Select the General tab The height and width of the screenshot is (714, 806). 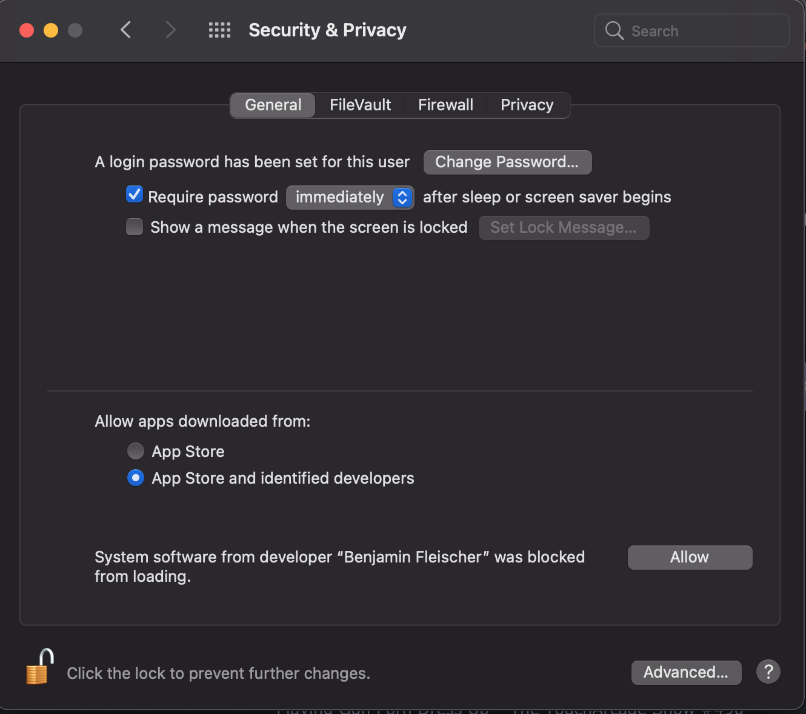[273, 105]
